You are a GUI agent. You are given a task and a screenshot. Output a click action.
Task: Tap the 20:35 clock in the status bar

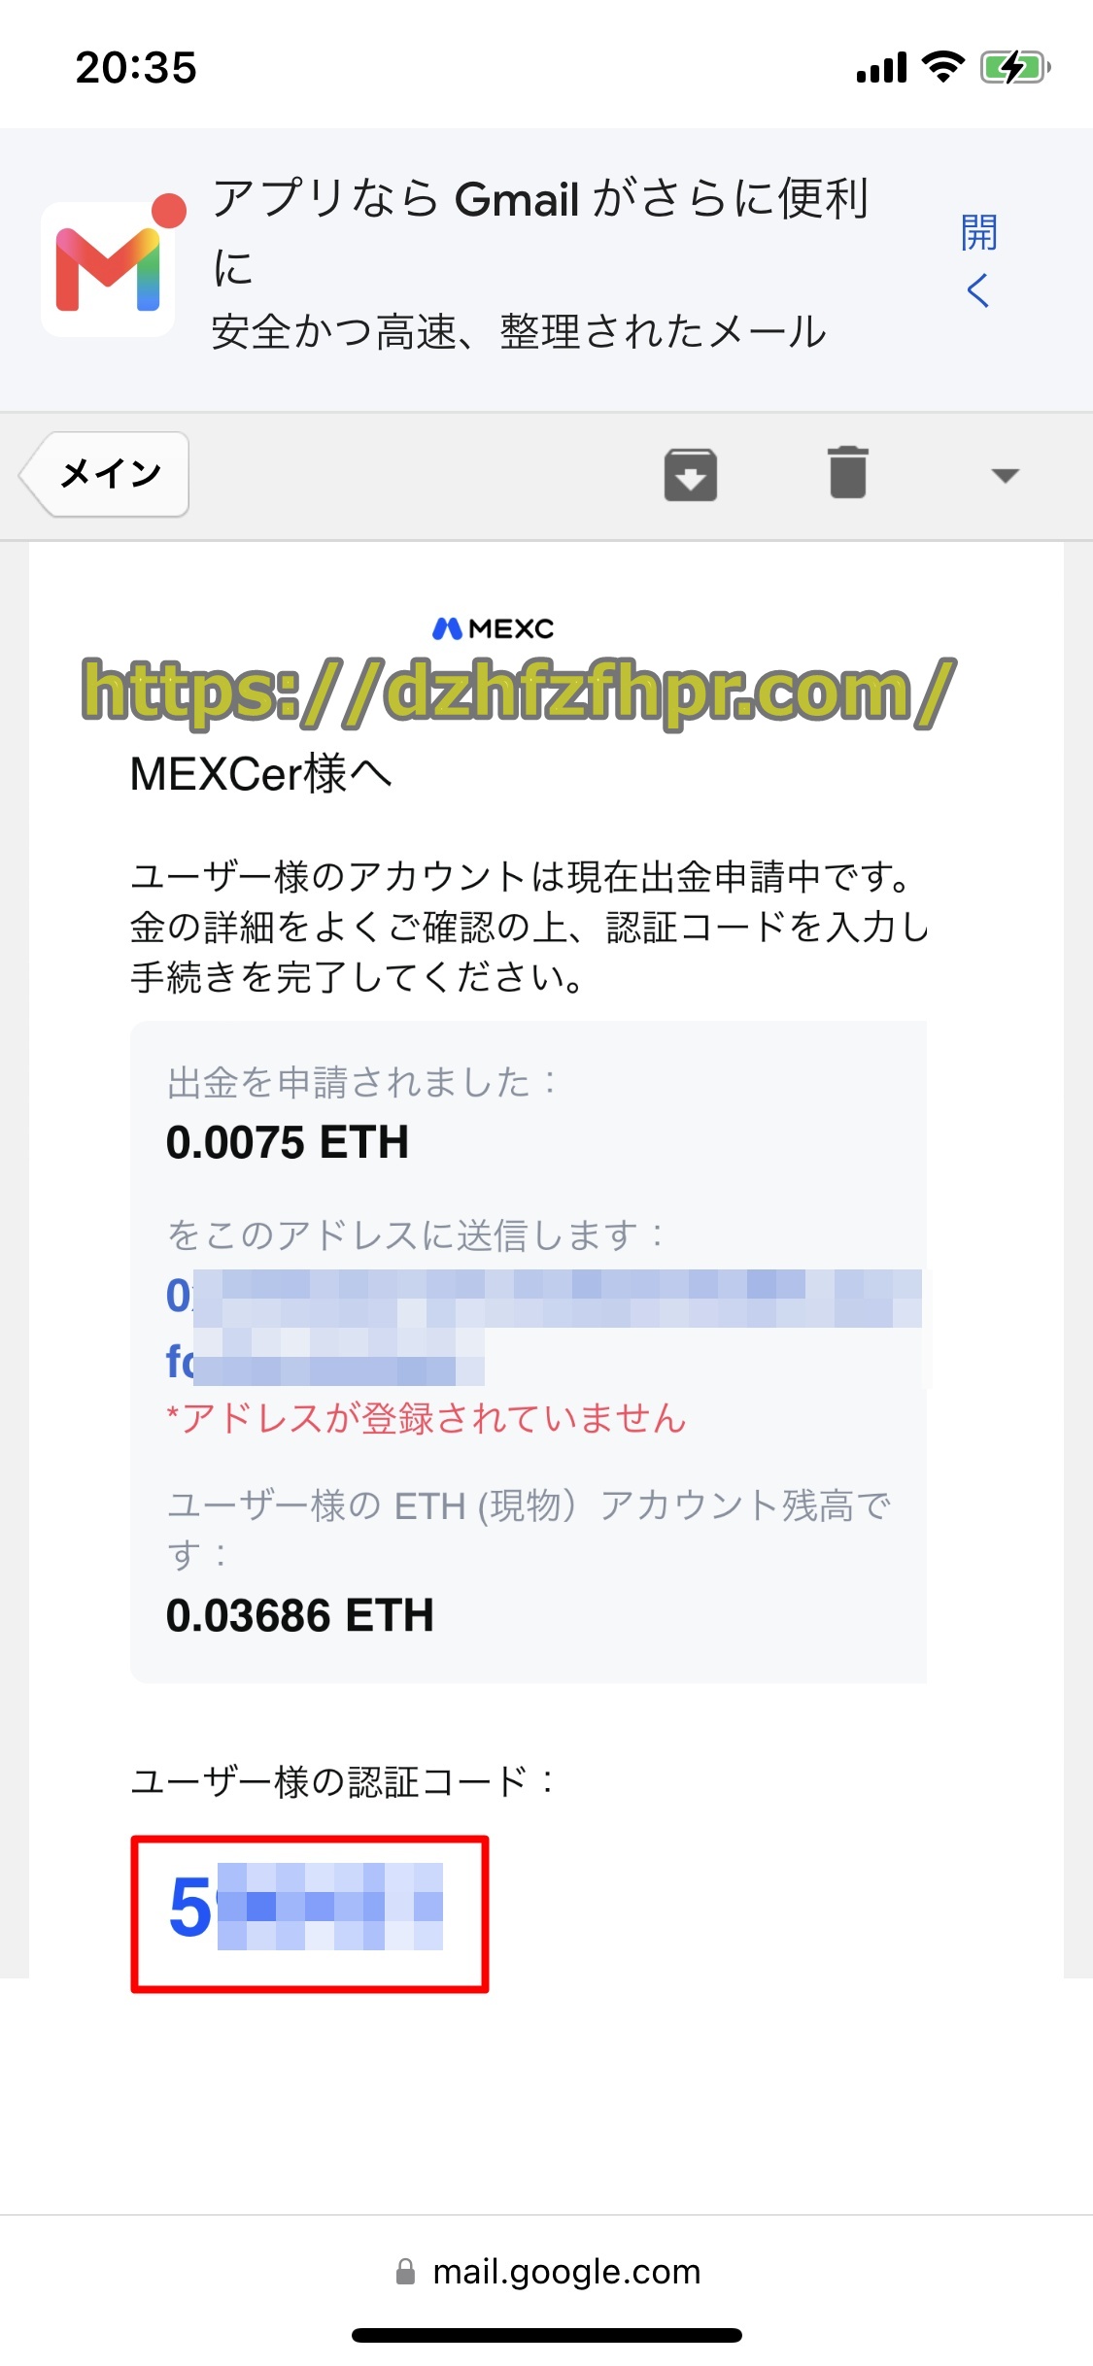click(136, 68)
